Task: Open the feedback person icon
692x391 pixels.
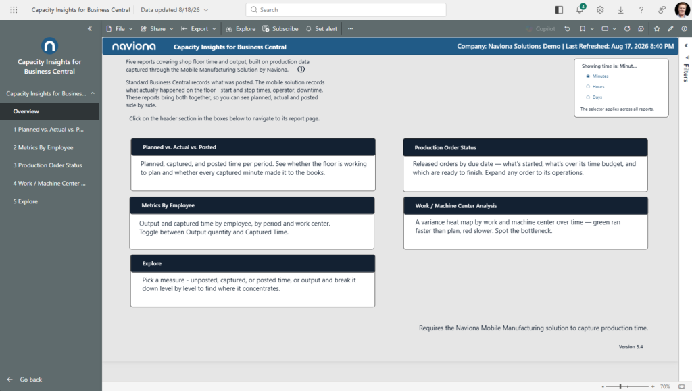Action: point(662,9)
